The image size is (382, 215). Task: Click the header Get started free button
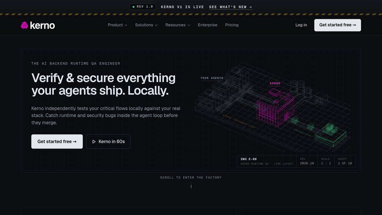pos(337,25)
